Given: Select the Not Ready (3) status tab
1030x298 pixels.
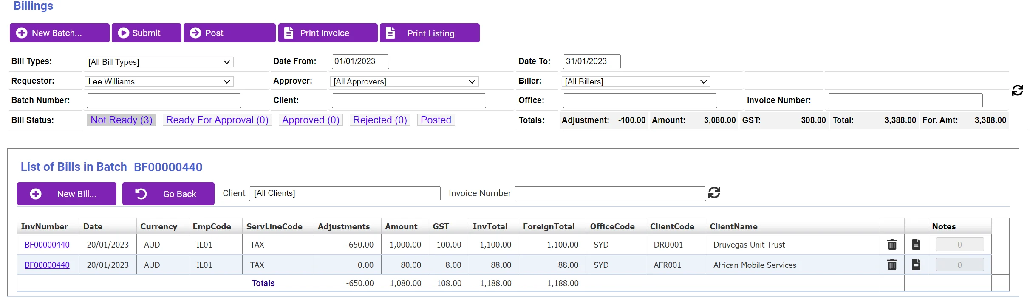Looking at the screenshot, I should click(122, 120).
